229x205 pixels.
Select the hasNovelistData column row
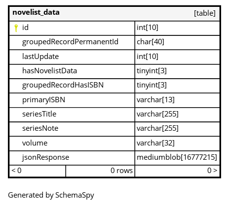tap(114, 71)
